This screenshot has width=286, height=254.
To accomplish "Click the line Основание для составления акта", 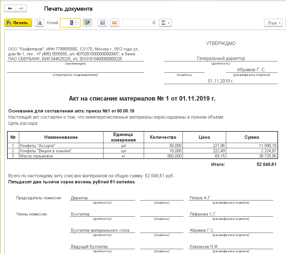I will tap(71, 111).
